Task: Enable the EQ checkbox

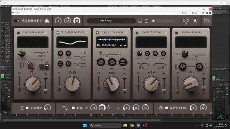Action: pyautogui.click(x=73, y=108)
